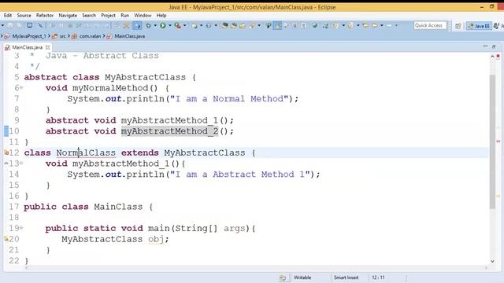Image resolution: width=504 pixels, height=283 pixels.
Task: Click in the Quick Access field
Action: (430, 25)
